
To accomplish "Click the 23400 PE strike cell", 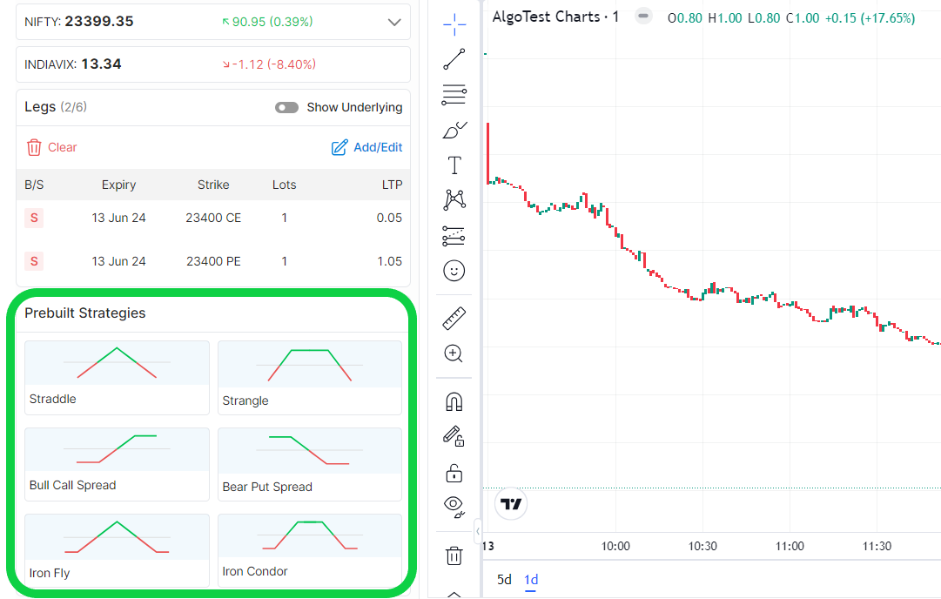I will 213,261.
